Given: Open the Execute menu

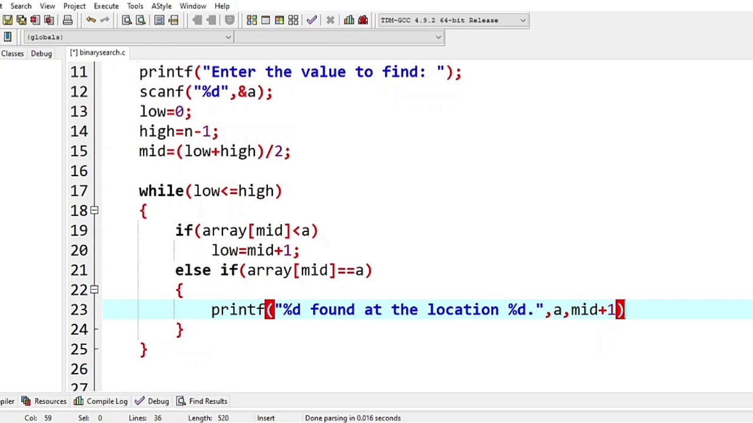Looking at the screenshot, I should tap(106, 6).
